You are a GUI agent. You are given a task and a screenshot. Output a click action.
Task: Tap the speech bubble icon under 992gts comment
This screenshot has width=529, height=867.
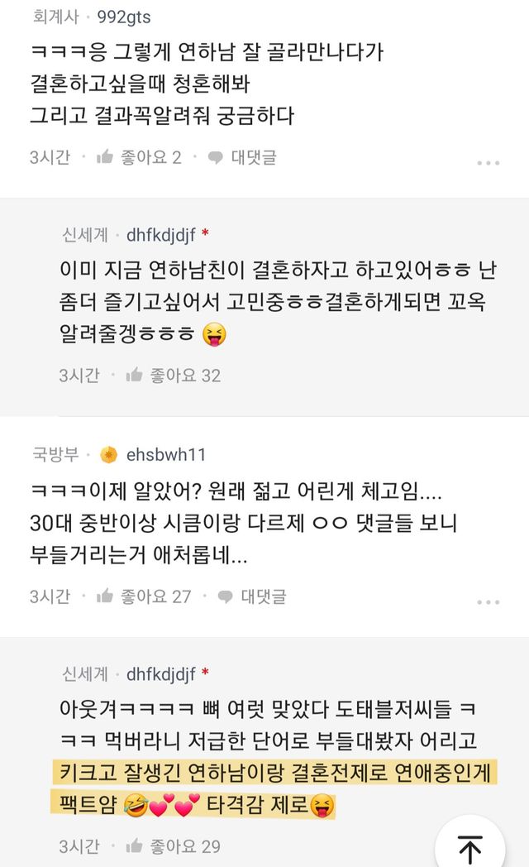[216, 157]
